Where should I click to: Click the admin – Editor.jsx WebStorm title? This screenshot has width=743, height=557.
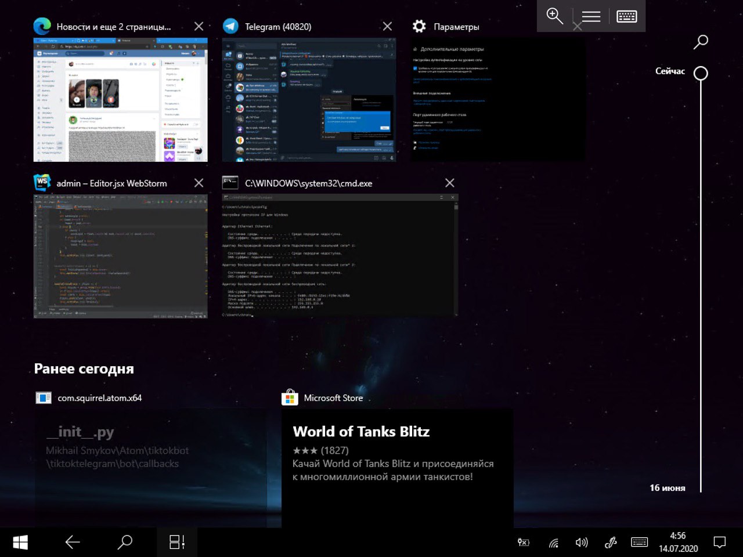pos(111,183)
